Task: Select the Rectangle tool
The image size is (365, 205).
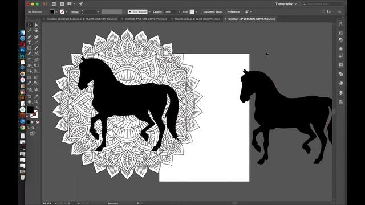Action: point(30,48)
